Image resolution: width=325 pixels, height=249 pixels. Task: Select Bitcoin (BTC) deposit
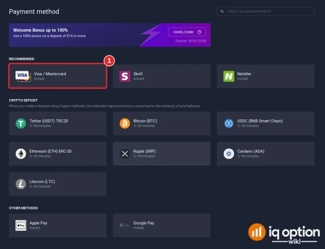(162, 123)
